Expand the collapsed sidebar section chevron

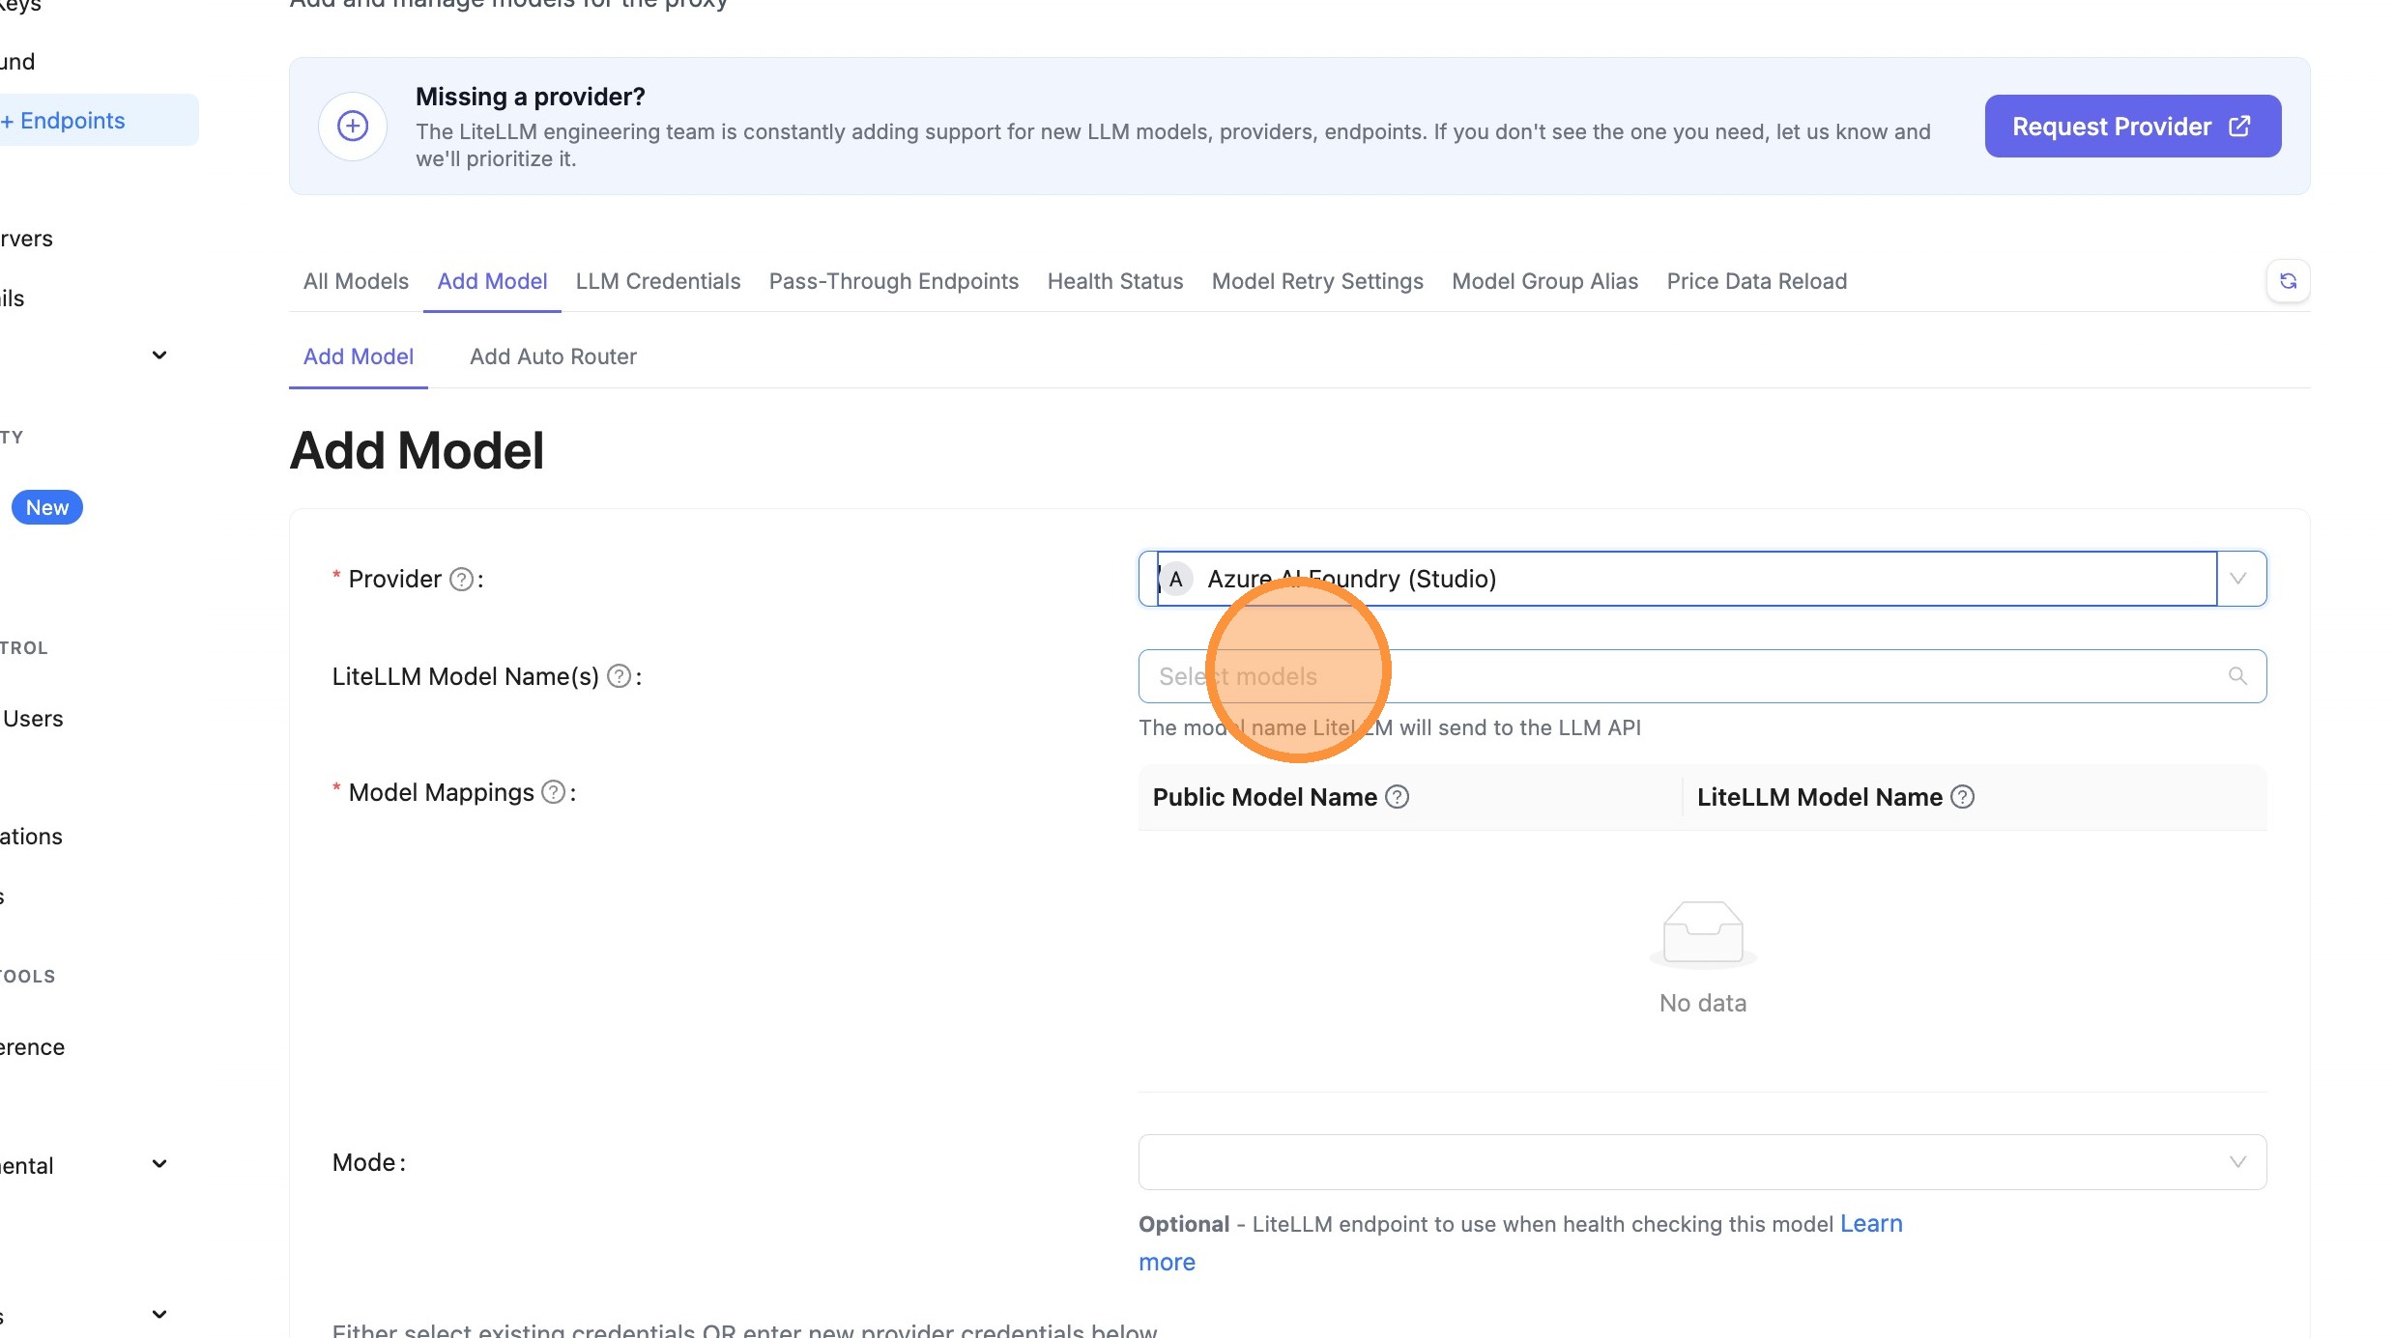pyautogui.click(x=159, y=355)
